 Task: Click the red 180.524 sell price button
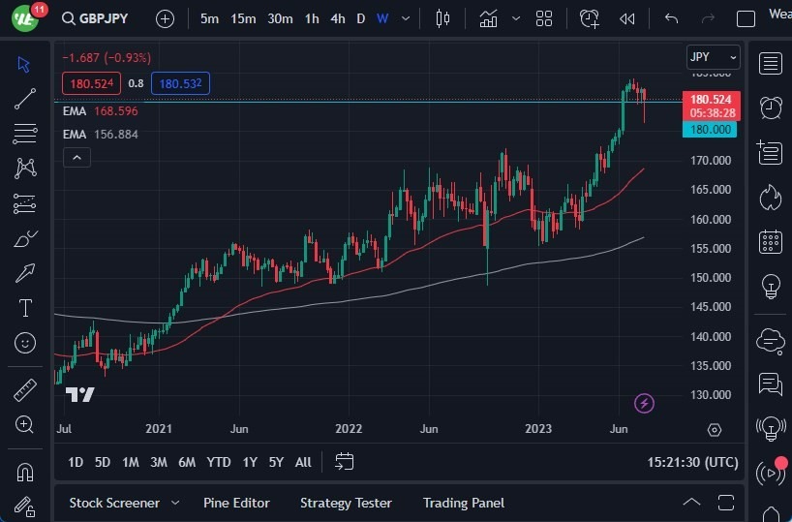coord(91,83)
